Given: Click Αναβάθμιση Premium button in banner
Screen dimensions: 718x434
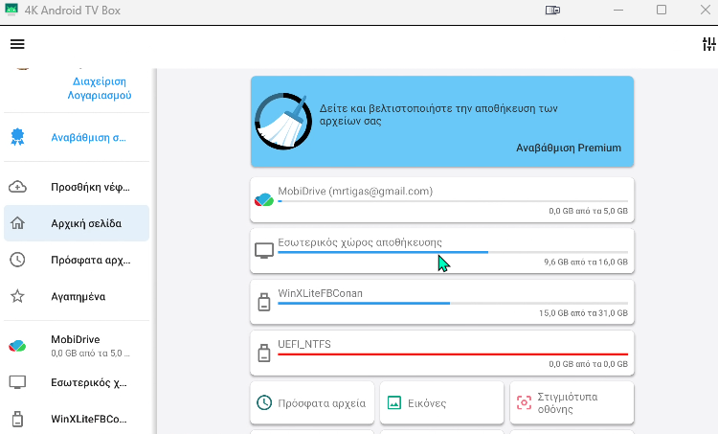Looking at the screenshot, I should (x=569, y=148).
